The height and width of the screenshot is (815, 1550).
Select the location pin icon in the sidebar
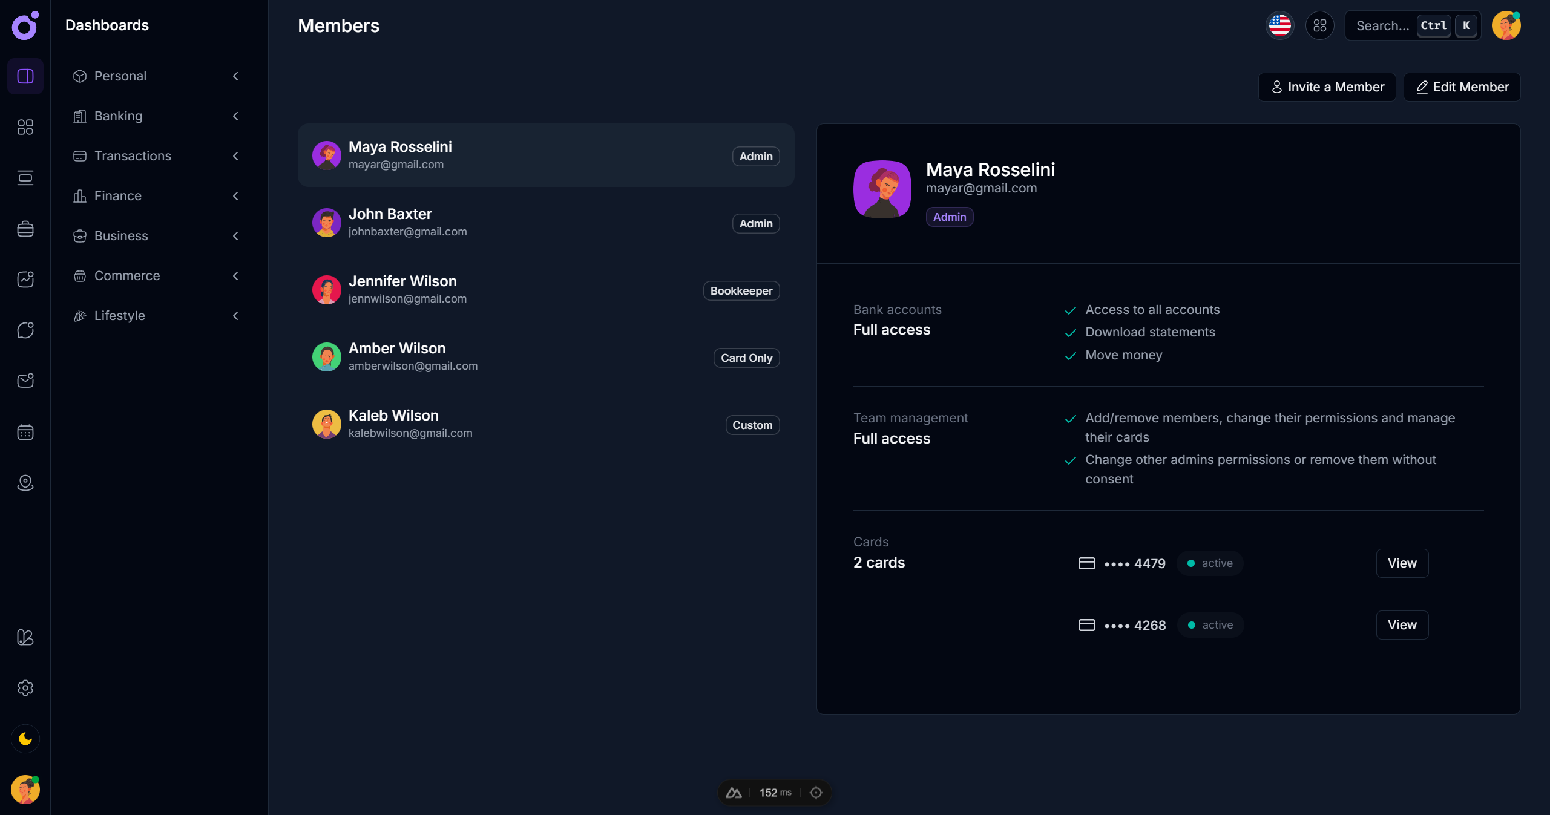coord(25,483)
